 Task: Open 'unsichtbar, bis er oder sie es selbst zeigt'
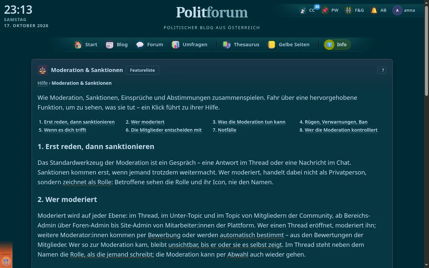225,245
